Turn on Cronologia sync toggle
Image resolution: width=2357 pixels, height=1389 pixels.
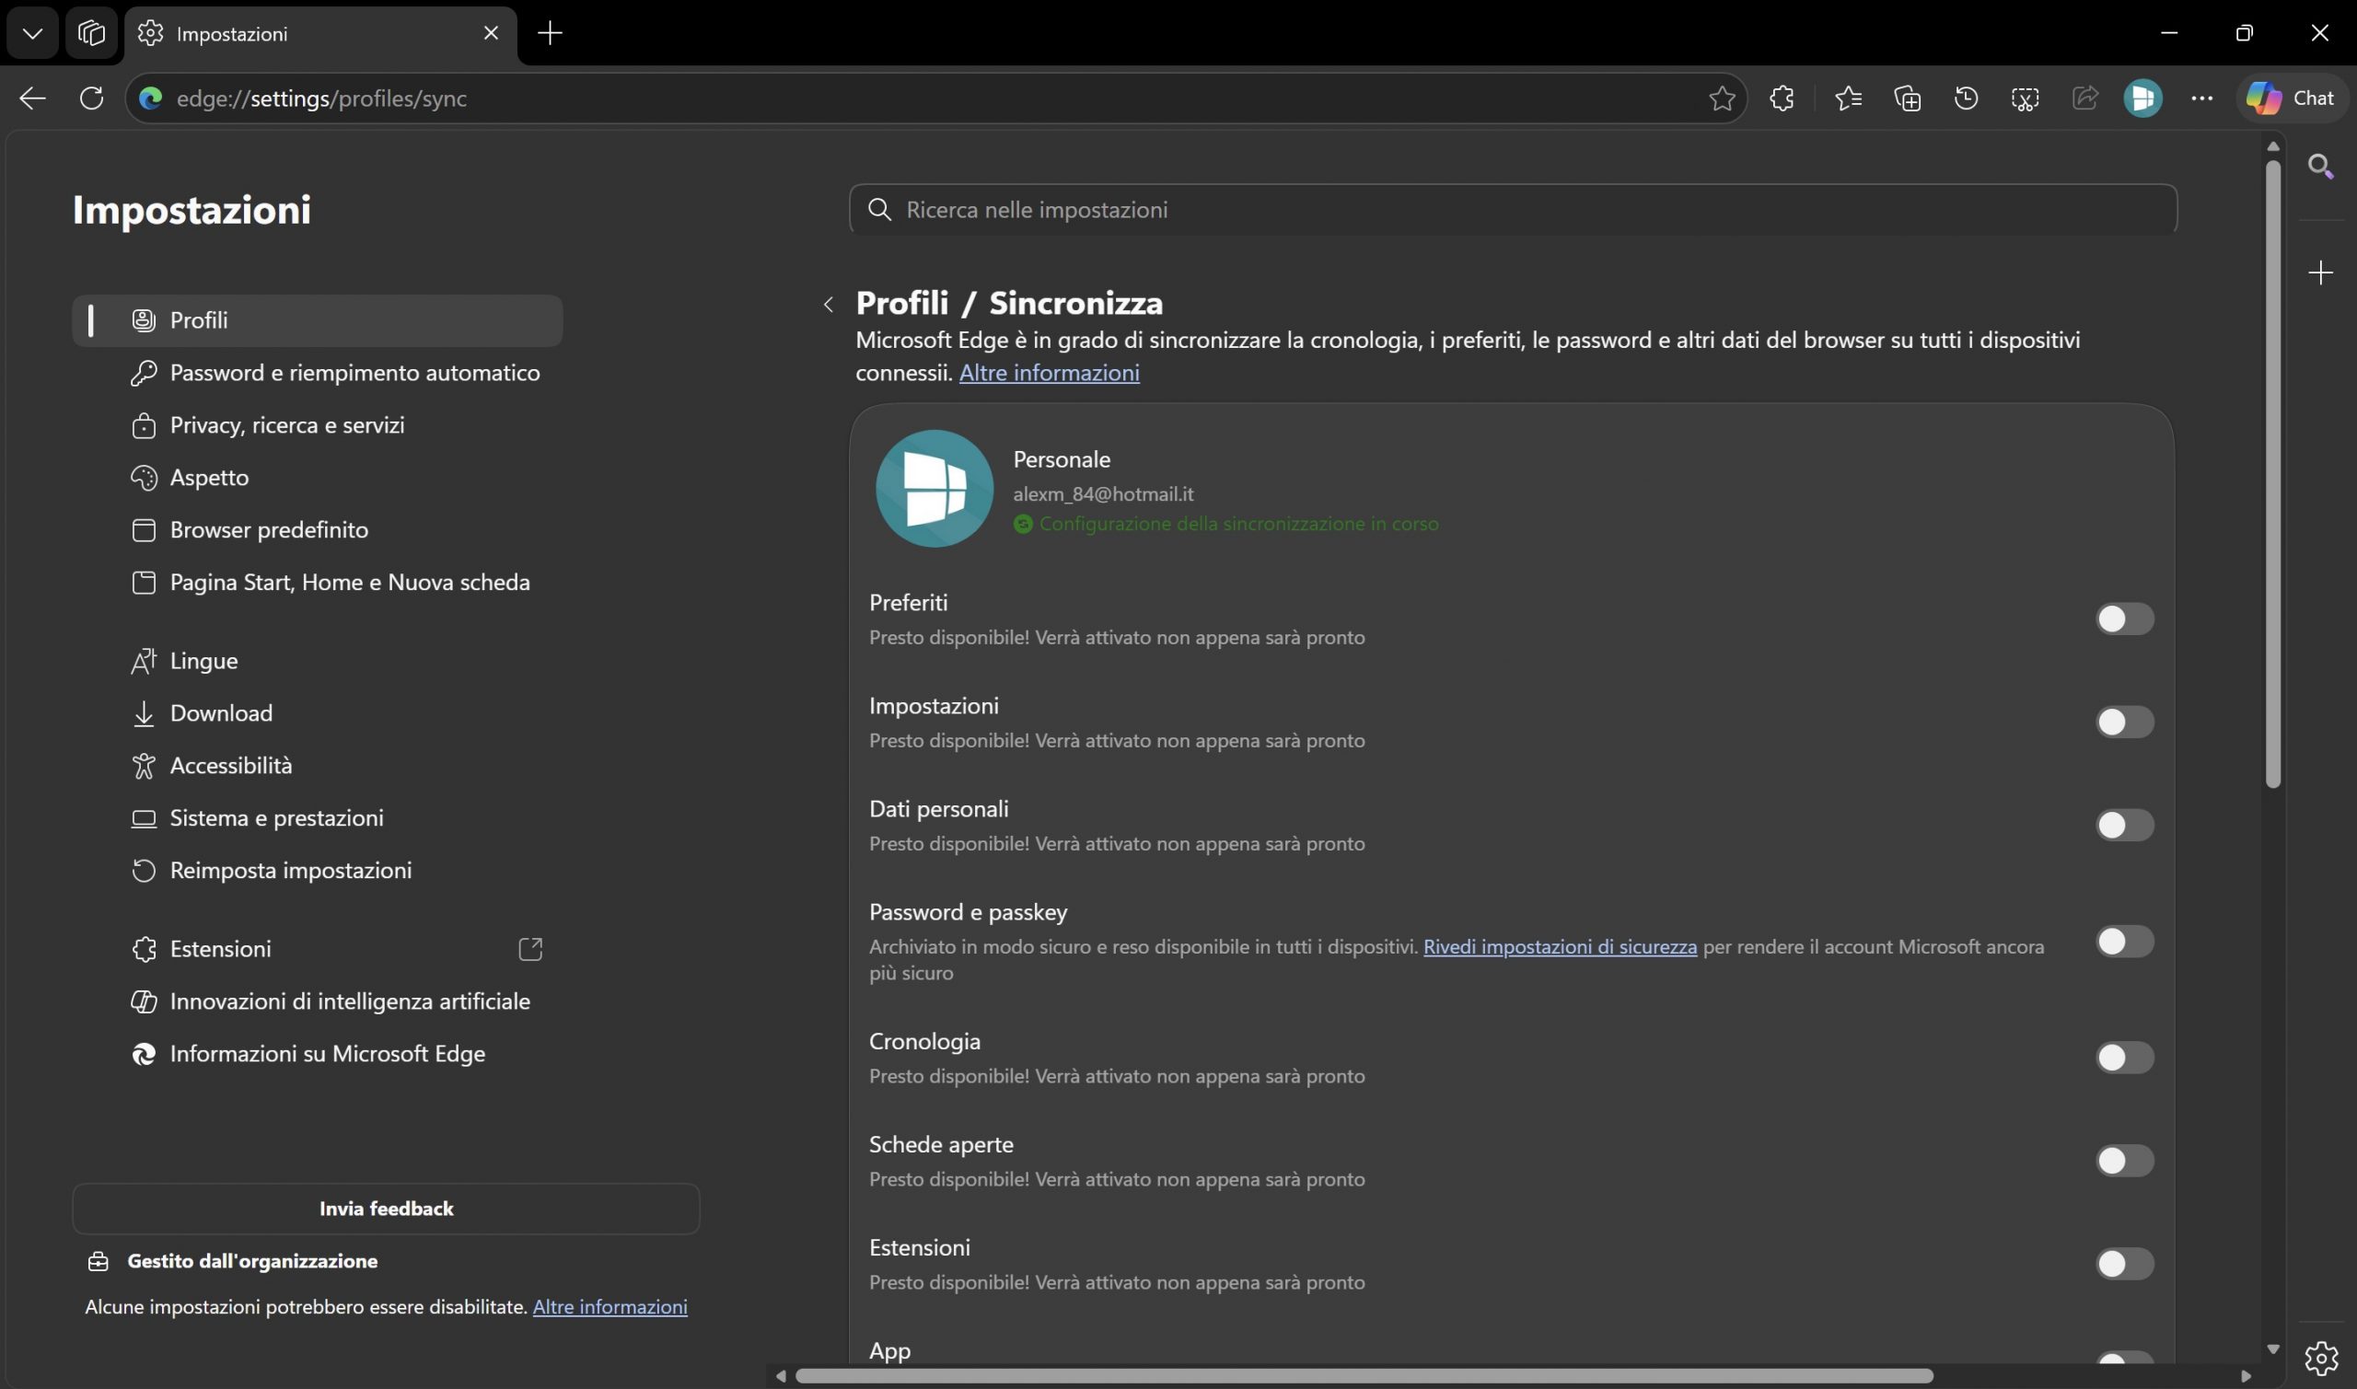pyautogui.click(x=2123, y=1057)
